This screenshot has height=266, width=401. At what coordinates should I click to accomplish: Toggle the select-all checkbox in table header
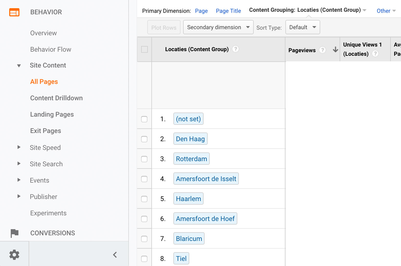coord(144,49)
